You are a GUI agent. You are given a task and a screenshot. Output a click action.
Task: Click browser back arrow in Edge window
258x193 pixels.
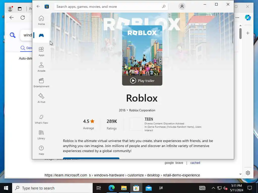pyautogui.click(x=12, y=18)
